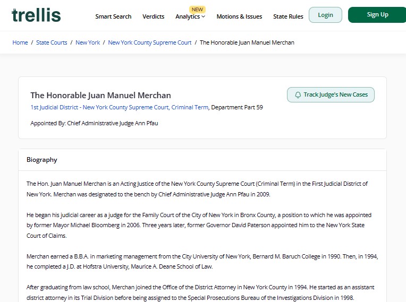Click The Honorable Juan Manuel Merchan heading
406x302 pixels.
click(101, 96)
